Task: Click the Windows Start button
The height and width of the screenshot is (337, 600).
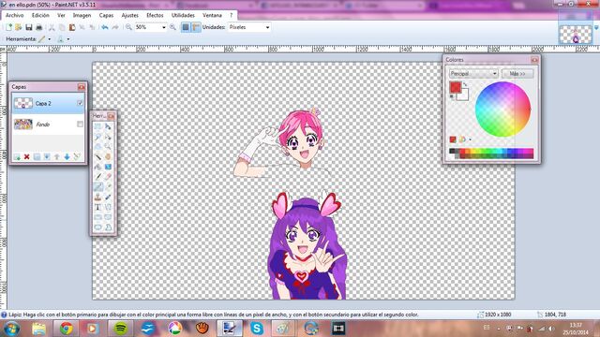Action: [11, 329]
